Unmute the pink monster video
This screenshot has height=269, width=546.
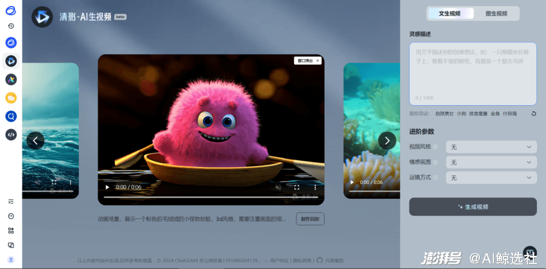pos(278,187)
